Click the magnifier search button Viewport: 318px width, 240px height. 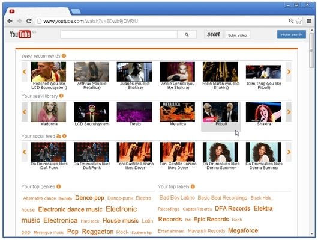click(187, 34)
